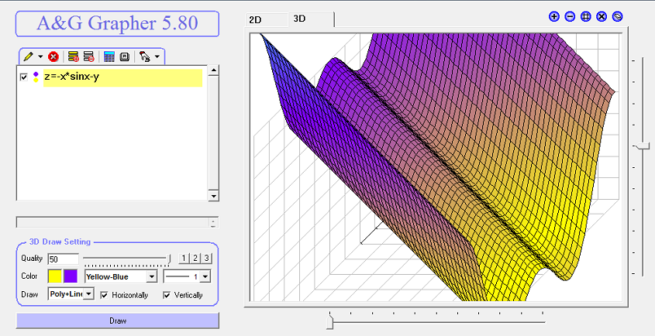Viewport: 655px width, 336px height.
Task: Click the yellow color swatch
Action: (55, 276)
